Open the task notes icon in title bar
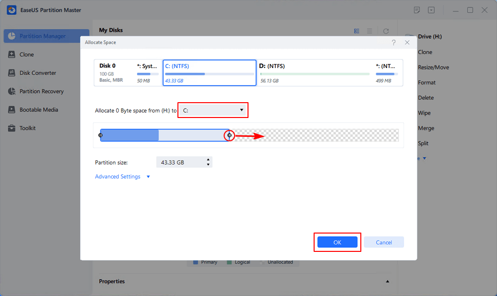 pyautogui.click(x=417, y=10)
